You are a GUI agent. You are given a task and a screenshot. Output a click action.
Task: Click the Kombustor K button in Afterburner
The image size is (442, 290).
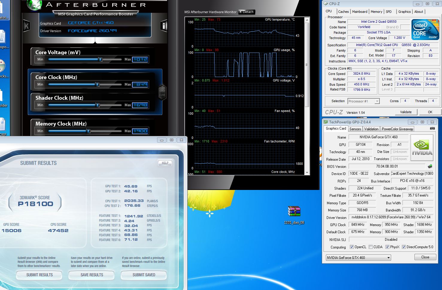26,26
